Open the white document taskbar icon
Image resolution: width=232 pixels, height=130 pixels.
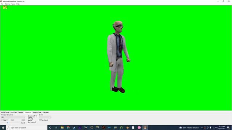(x=133, y=127)
